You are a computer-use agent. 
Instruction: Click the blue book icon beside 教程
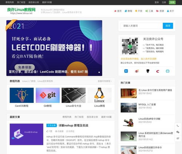coord(126,11)
